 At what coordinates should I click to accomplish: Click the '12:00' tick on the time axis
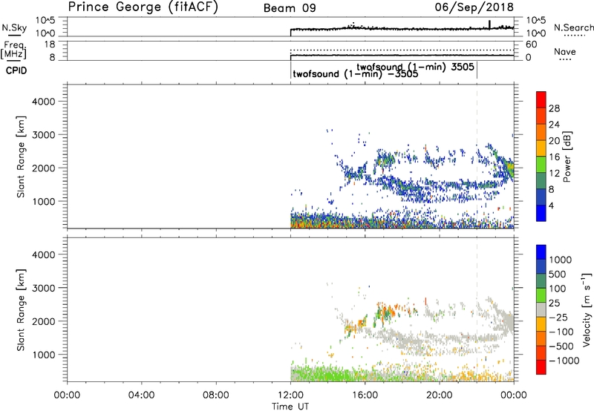click(290, 395)
